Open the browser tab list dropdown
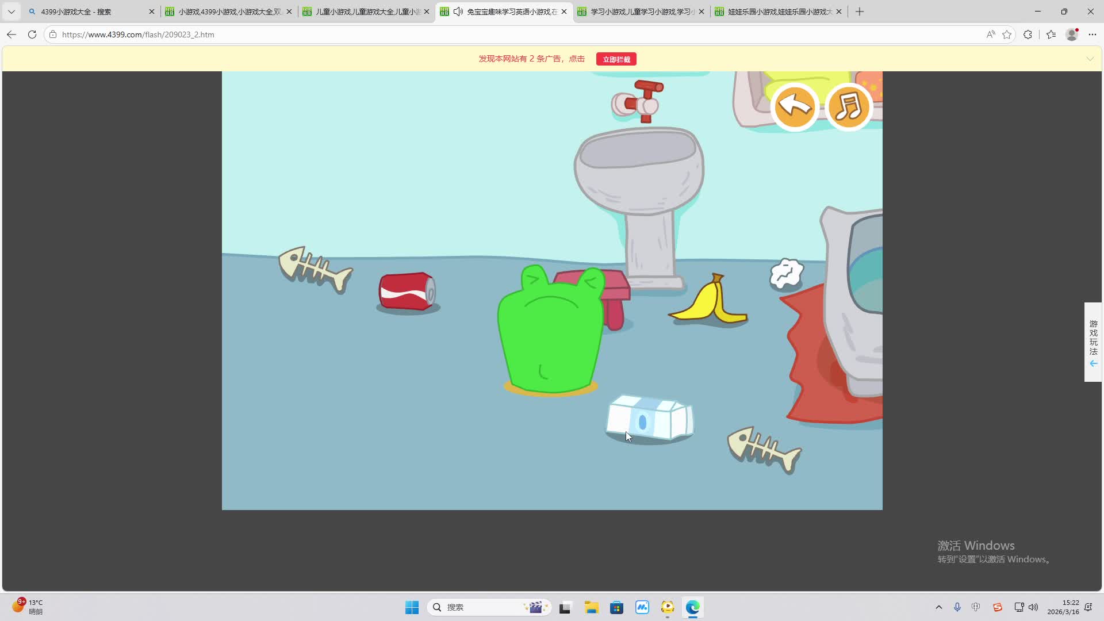Image resolution: width=1104 pixels, height=621 pixels. pyautogui.click(x=11, y=11)
